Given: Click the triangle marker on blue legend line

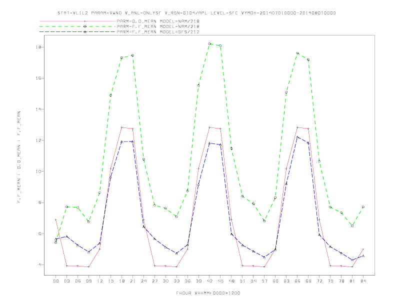Looking at the screenshot, I should coord(85,32).
